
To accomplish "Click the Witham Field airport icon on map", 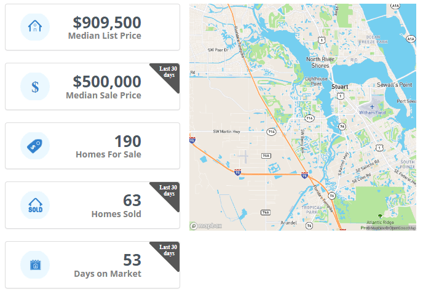I will pyautogui.click(x=373, y=106).
